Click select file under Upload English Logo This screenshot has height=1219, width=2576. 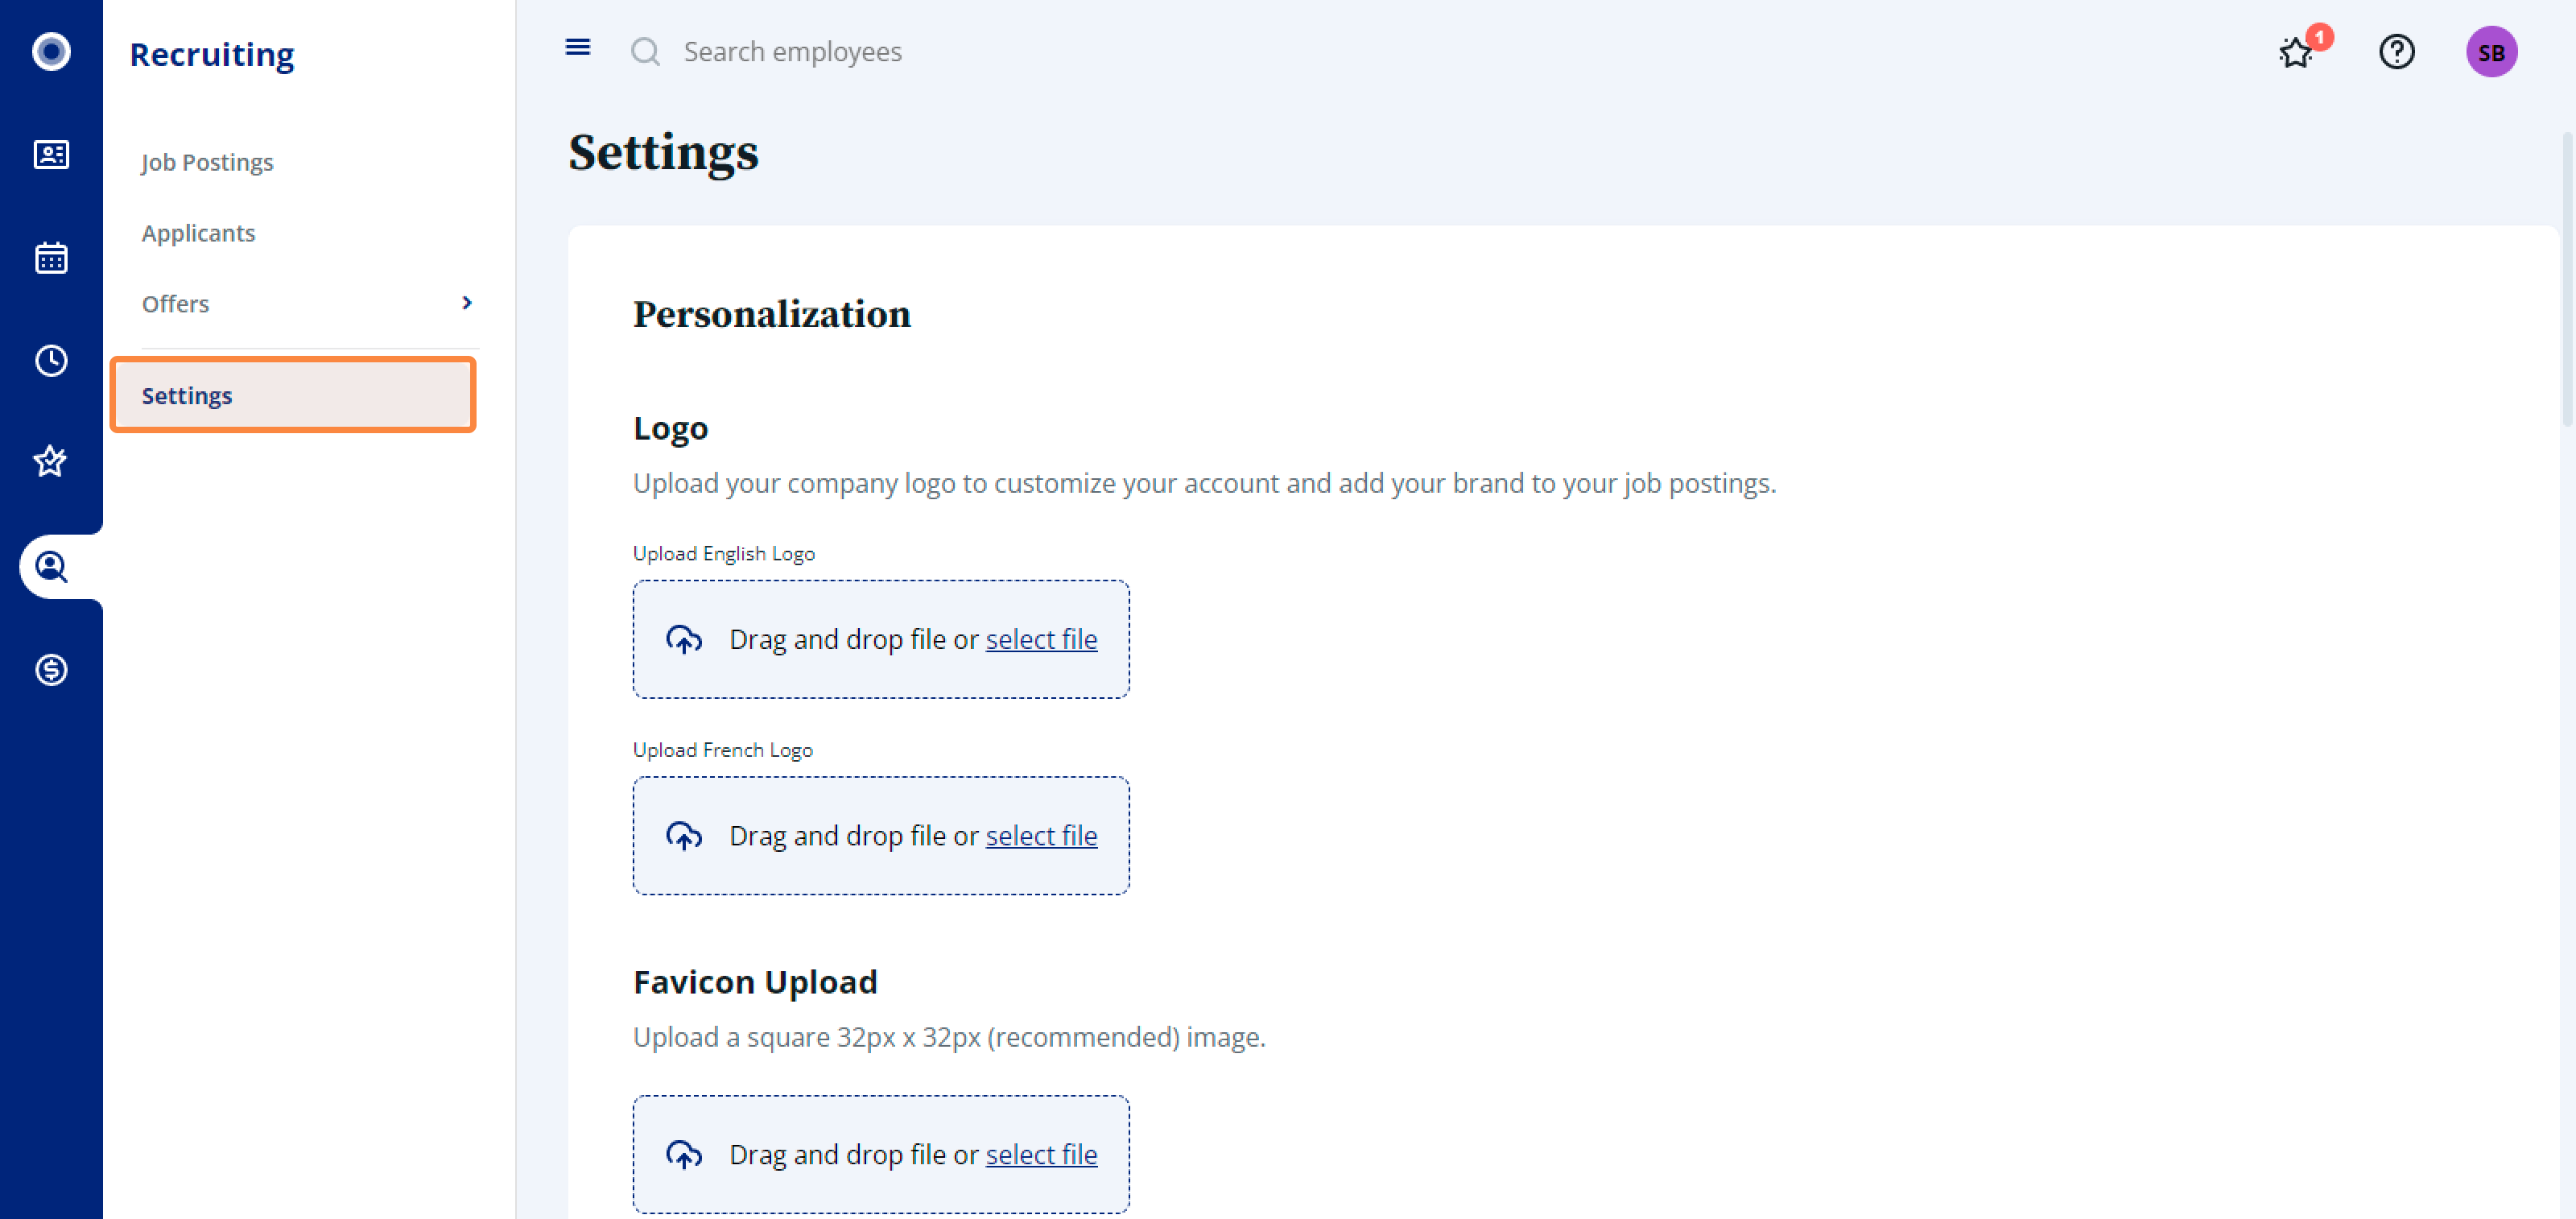[x=1041, y=639]
